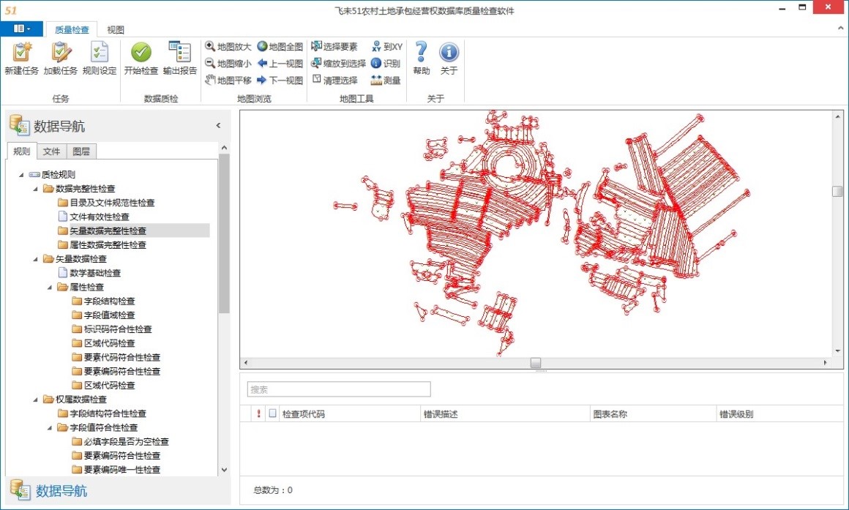Collapse 矢量数据检查 tree node

coord(36,259)
